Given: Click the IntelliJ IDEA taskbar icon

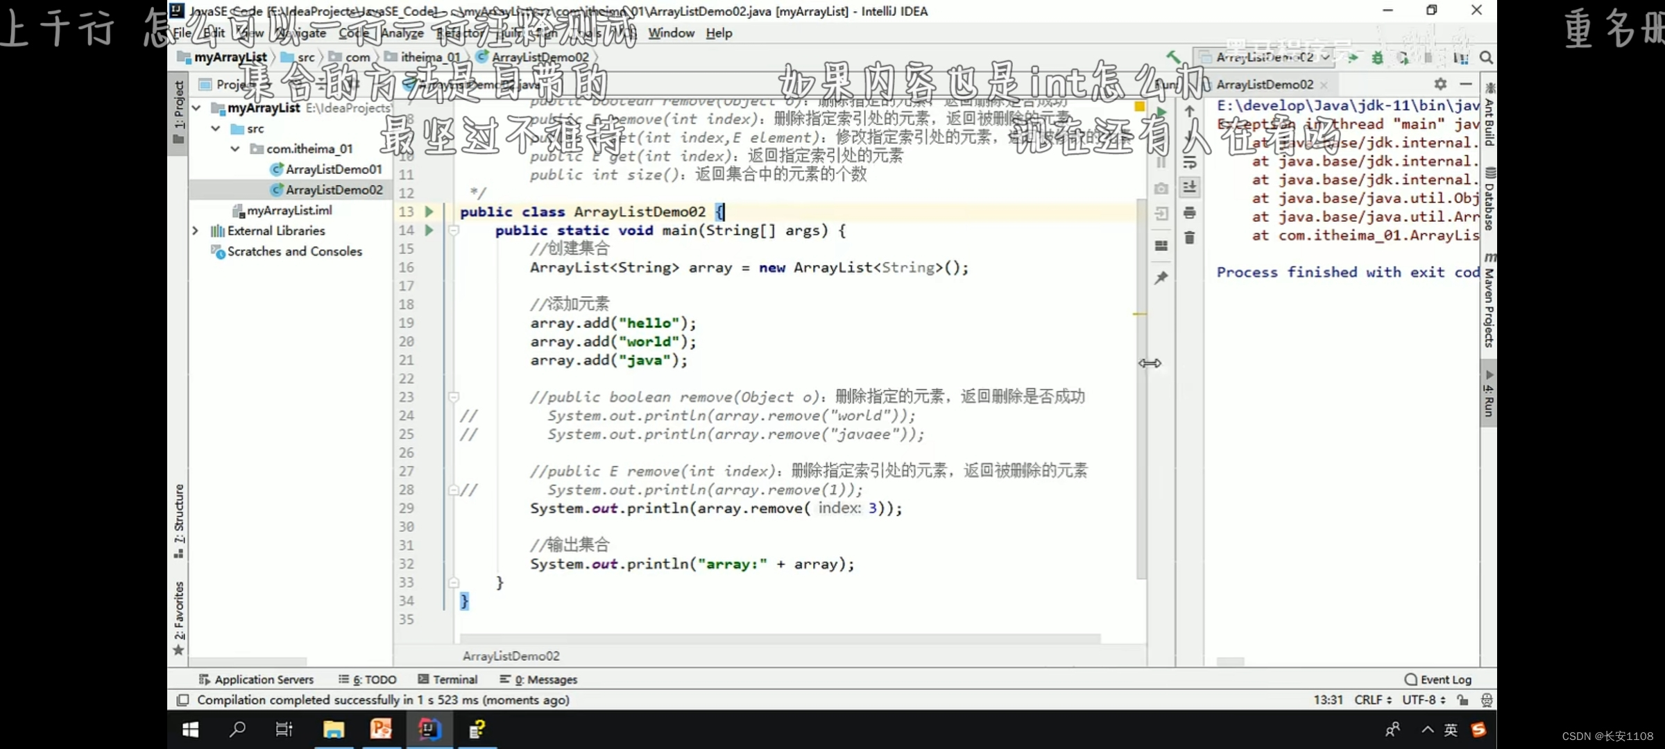Looking at the screenshot, I should [429, 730].
